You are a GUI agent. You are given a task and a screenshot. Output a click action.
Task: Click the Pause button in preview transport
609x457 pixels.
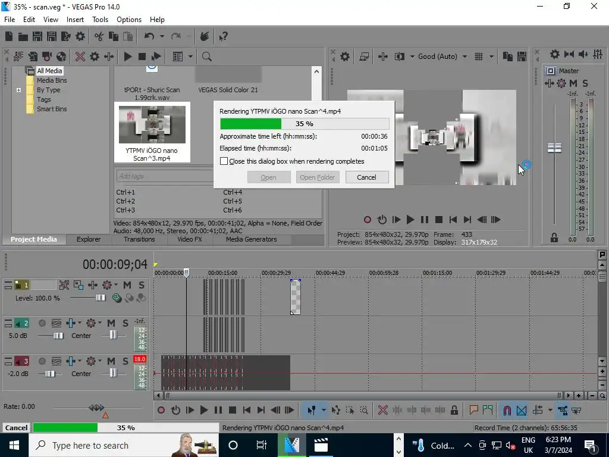(x=425, y=220)
